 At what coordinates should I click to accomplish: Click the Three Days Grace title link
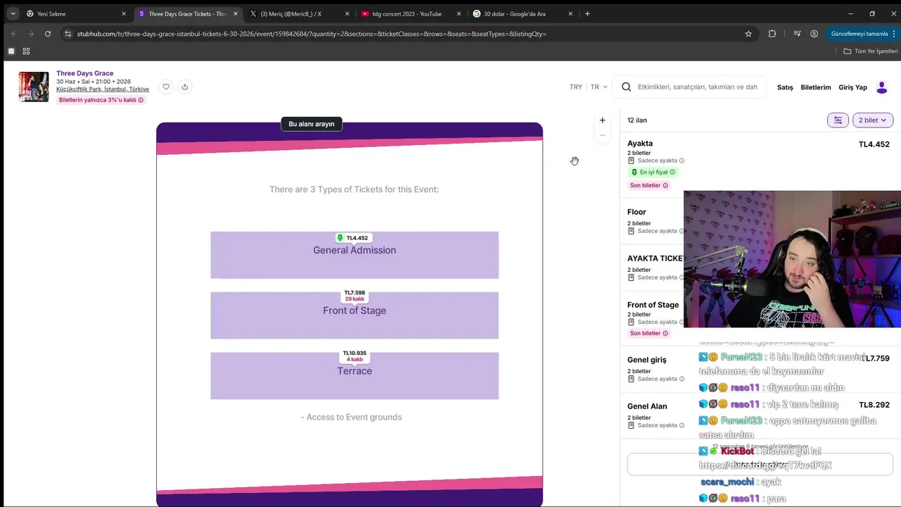tap(84, 73)
